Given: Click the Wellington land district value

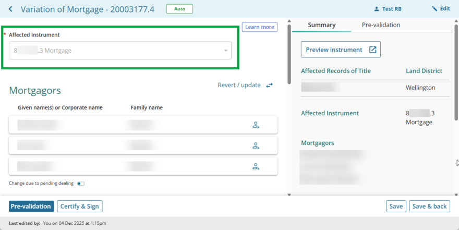Looking at the screenshot, I should click(420, 88).
